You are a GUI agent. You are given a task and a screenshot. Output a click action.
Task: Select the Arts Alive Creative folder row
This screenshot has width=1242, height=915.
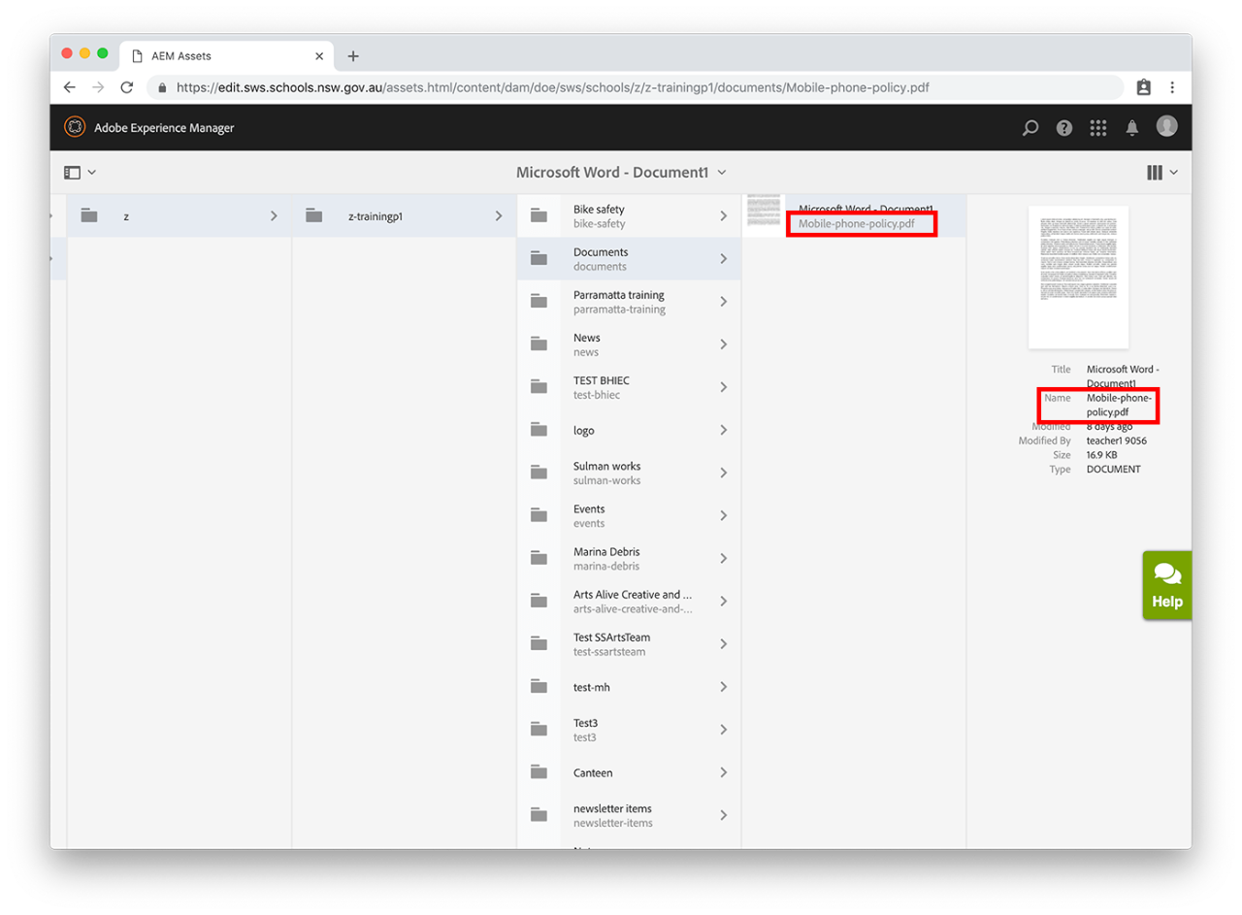tap(629, 602)
